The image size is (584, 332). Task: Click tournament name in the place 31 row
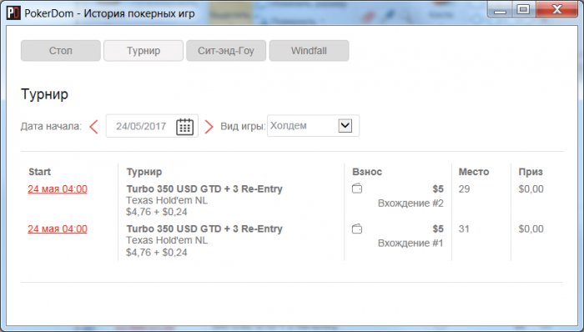pyautogui.click(x=204, y=229)
